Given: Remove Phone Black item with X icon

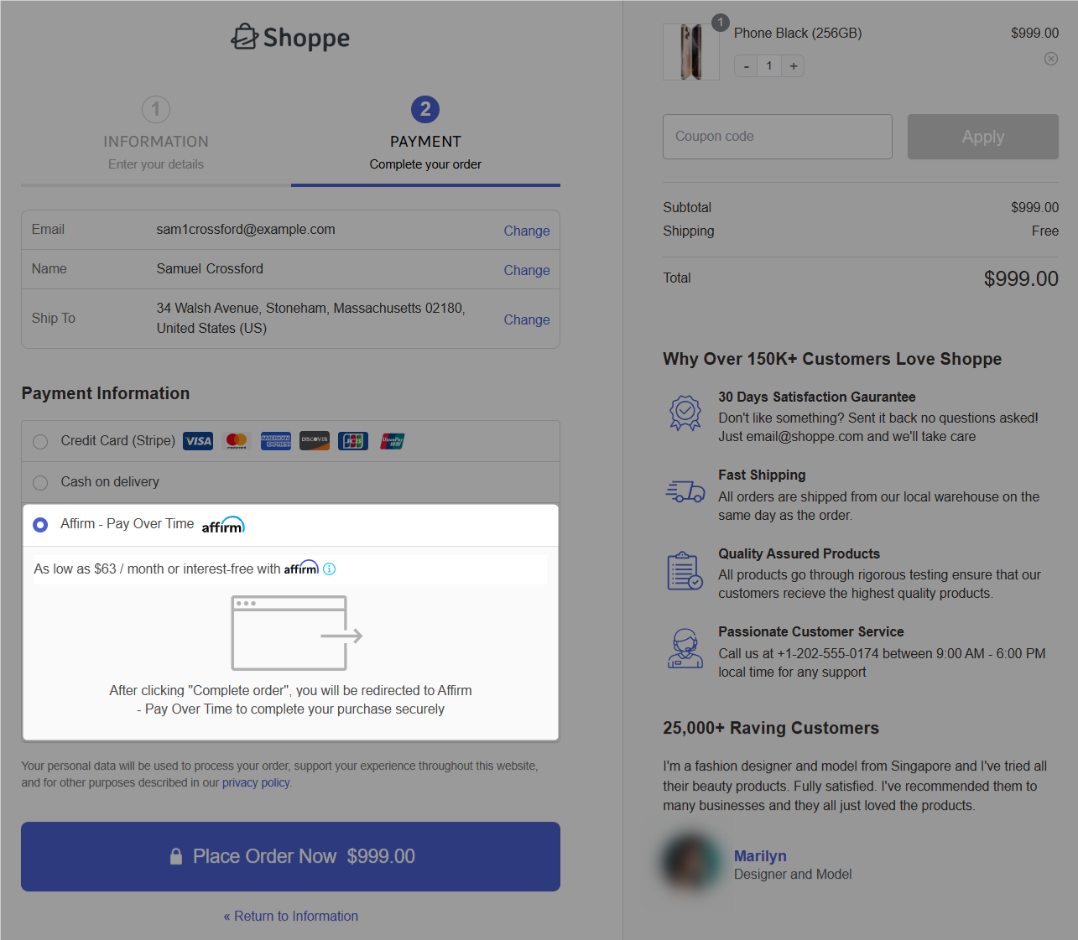Looking at the screenshot, I should pos(1050,59).
